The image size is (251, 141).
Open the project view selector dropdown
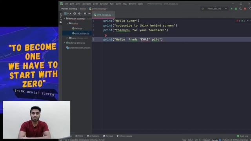(x=67, y=14)
